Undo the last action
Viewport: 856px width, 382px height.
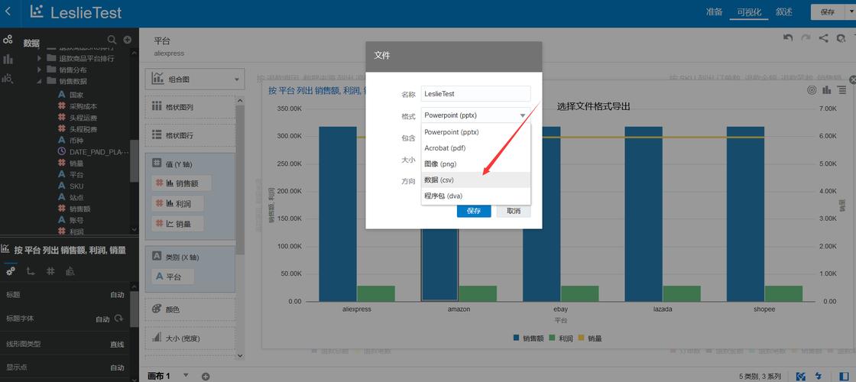coord(787,37)
